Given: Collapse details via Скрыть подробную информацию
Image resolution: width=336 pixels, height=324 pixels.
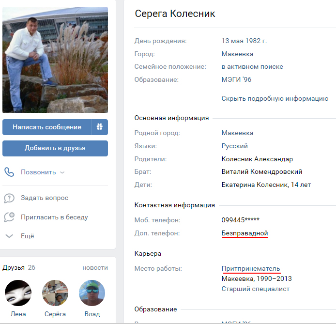Looking at the screenshot, I should pos(275,98).
